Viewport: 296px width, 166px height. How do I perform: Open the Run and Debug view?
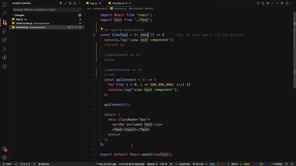click(5, 31)
